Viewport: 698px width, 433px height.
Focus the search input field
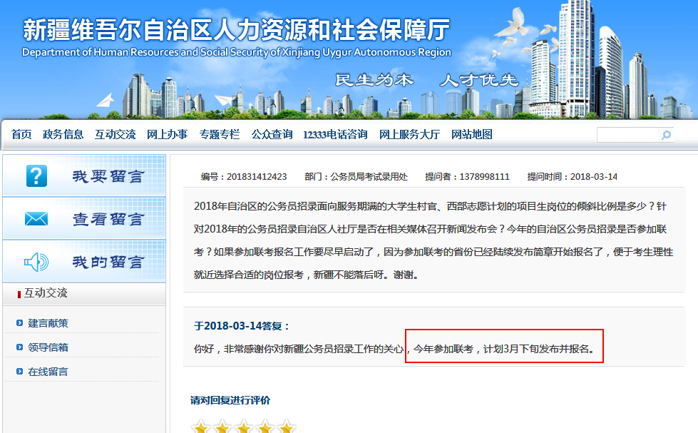(x=627, y=135)
